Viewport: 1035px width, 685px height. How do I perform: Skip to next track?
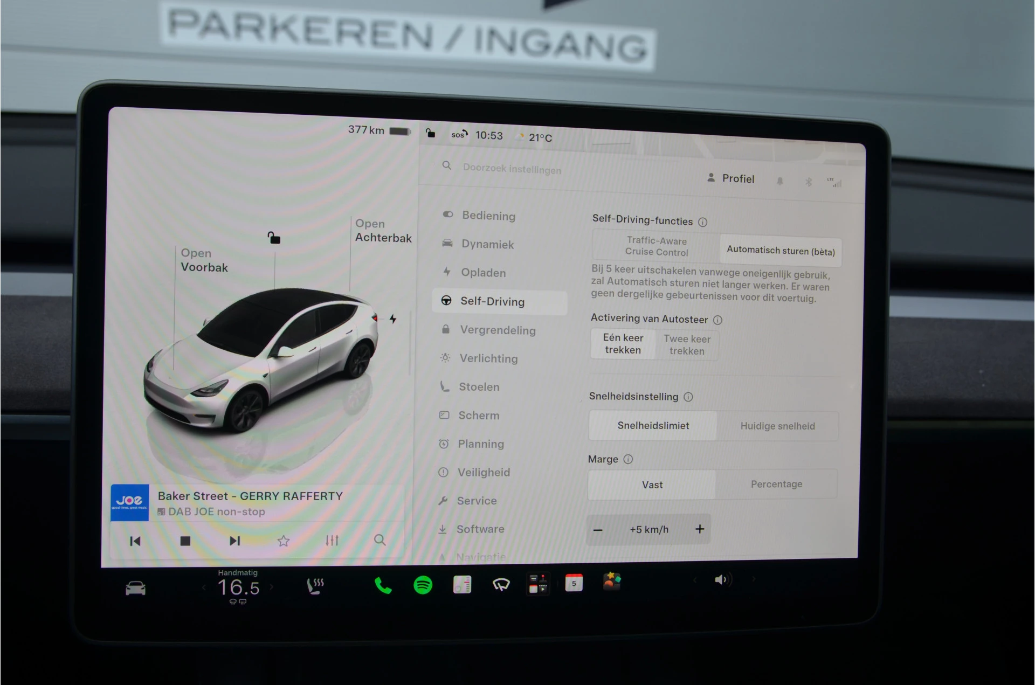coord(234,541)
